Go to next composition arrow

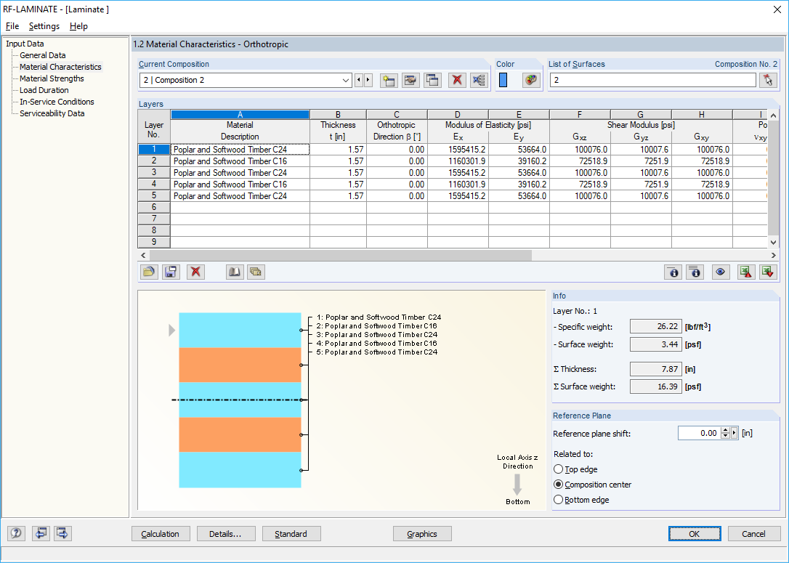[x=368, y=80]
